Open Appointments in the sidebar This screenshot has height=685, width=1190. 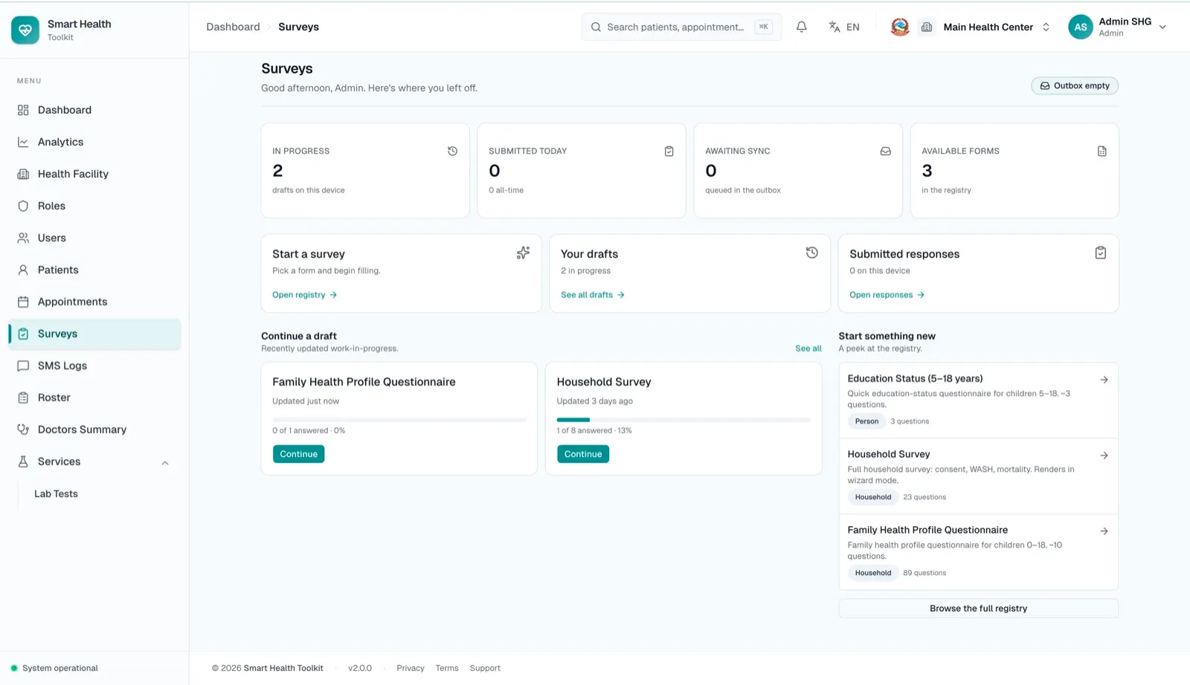[94, 302]
